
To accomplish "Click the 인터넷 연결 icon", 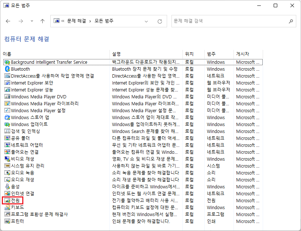I will (x=7, y=193).
